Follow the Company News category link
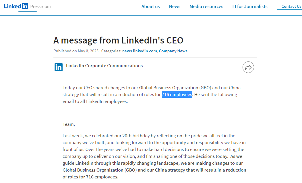The width and height of the screenshot is (302, 183). click(173, 51)
